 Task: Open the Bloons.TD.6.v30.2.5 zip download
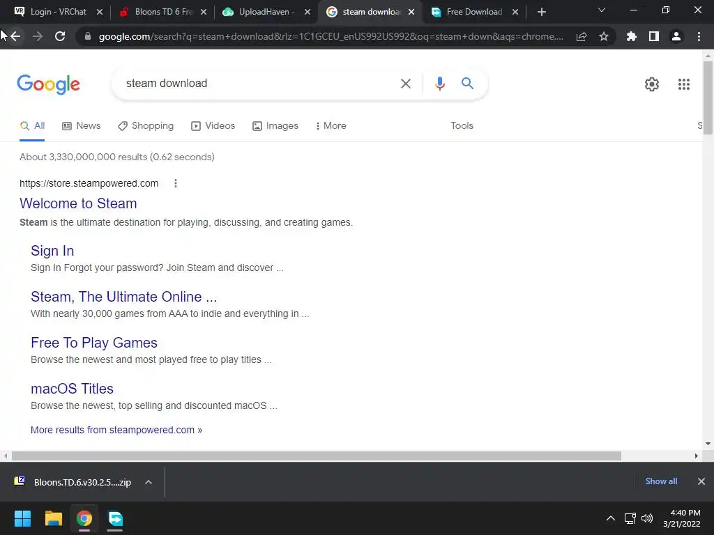point(73,482)
